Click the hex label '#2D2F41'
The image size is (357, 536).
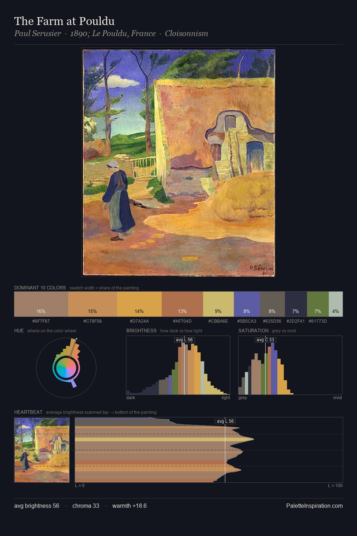click(296, 321)
